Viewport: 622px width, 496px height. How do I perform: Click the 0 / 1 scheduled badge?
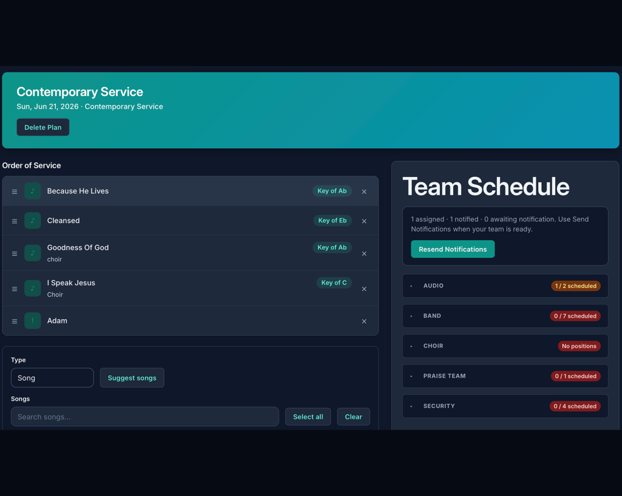click(576, 376)
